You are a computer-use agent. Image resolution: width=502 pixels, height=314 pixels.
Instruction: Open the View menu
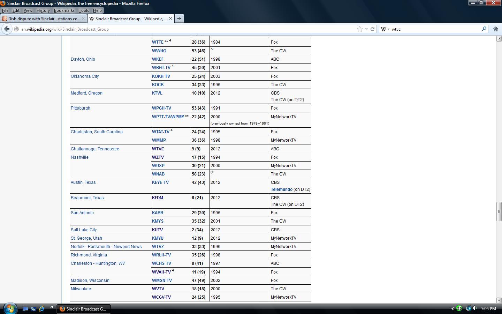(28, 10)
